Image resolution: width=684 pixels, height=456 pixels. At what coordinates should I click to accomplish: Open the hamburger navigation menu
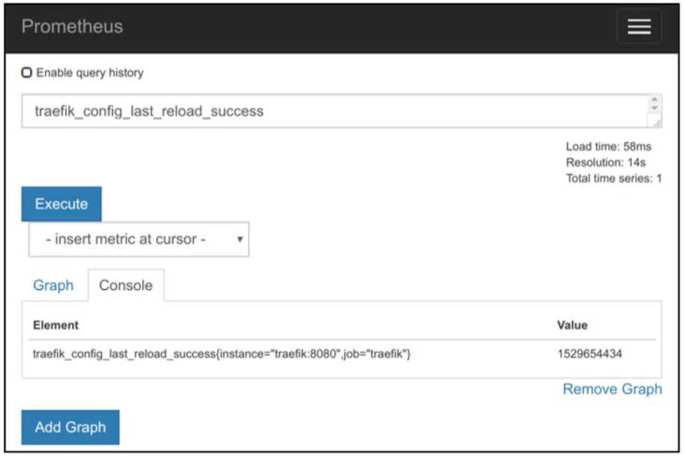[639, 27]
